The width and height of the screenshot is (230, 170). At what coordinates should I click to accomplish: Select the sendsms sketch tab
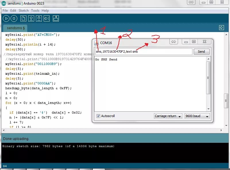(15, 28)
